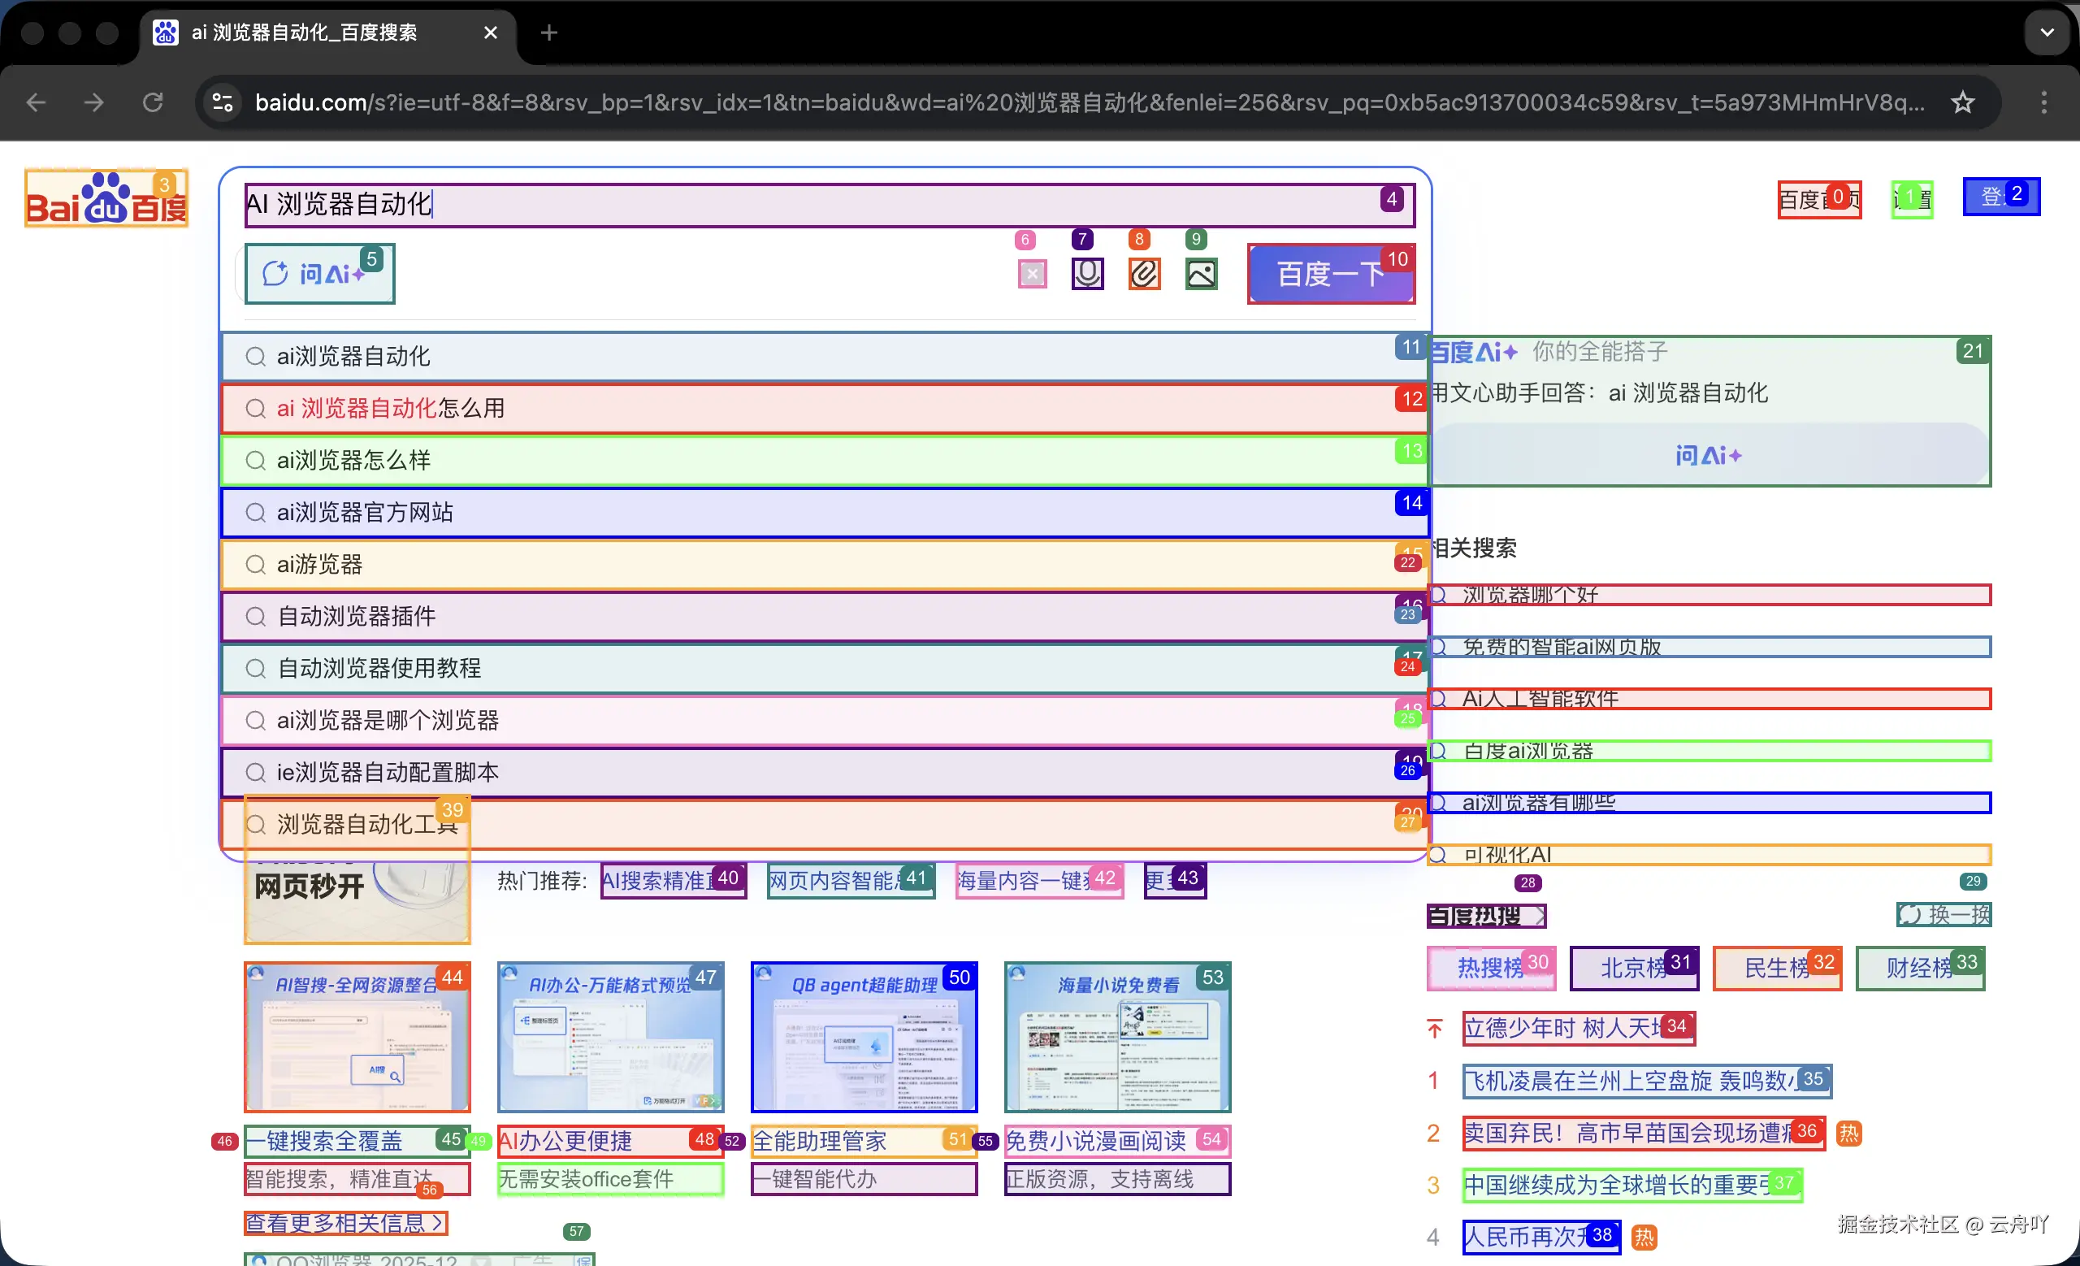Reload the page with refresh icon
This screenshot has width=2080, height=1266.
tap(153, 102)
